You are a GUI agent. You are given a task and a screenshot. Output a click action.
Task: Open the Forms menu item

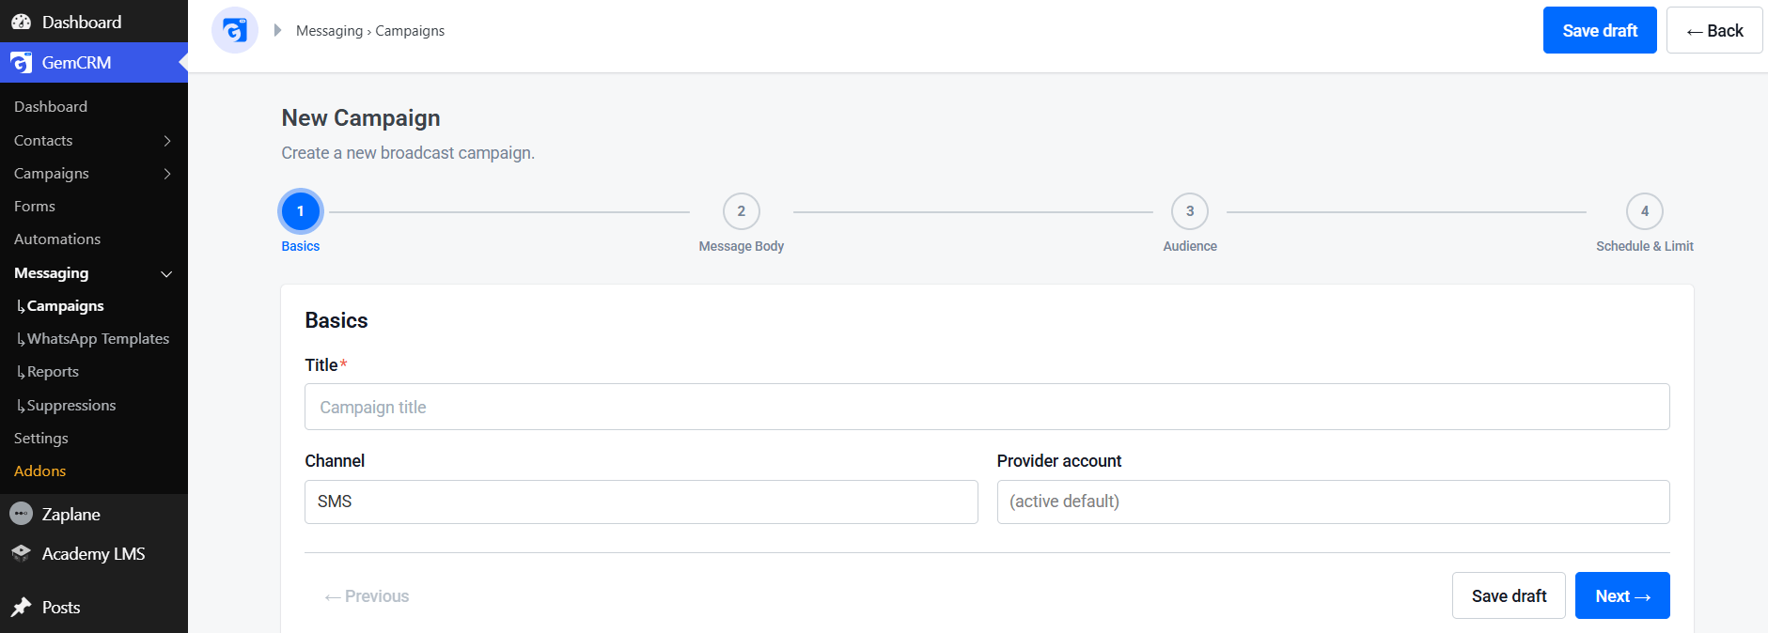click(35, 207)
